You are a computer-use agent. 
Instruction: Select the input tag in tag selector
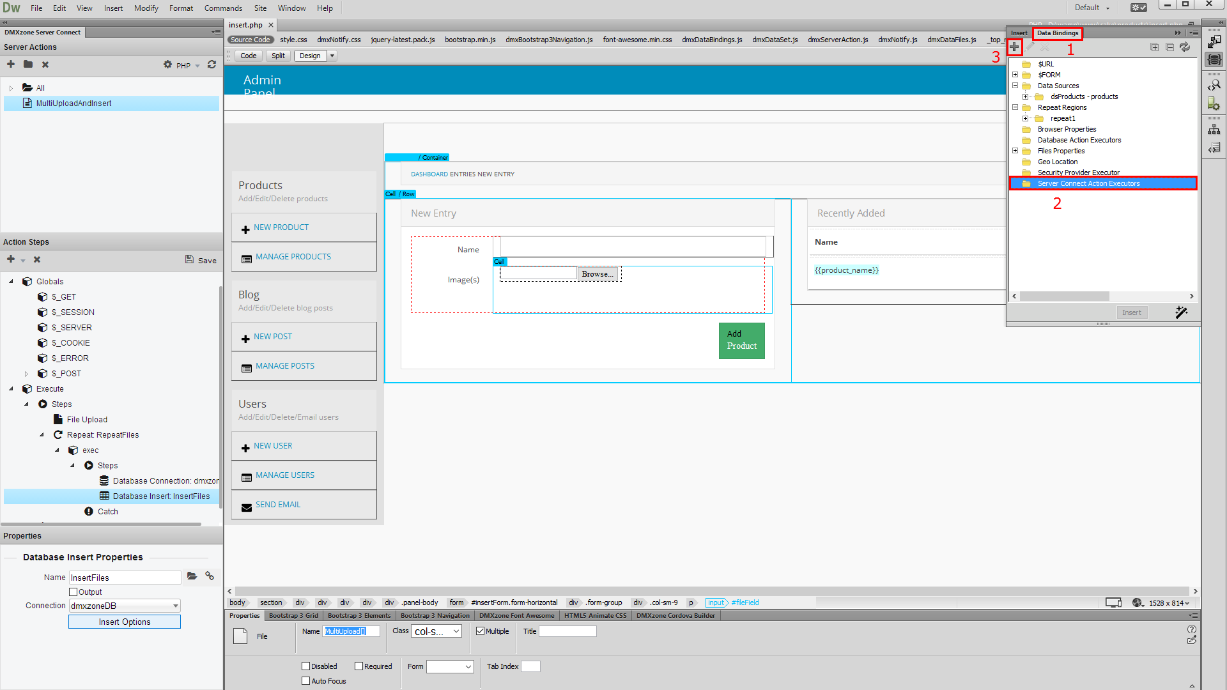716,602
